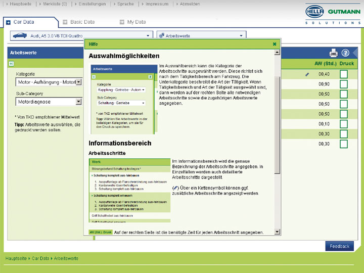
Task: Tick the Druck checkbox for the 00,10 row
Action: (344, 124)
